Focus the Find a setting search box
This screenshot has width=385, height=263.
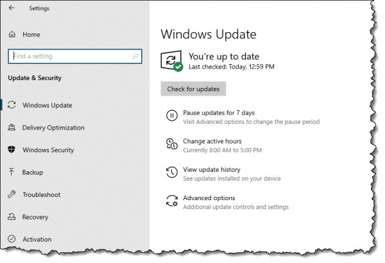pyautogui.click(x=75, y=56)
